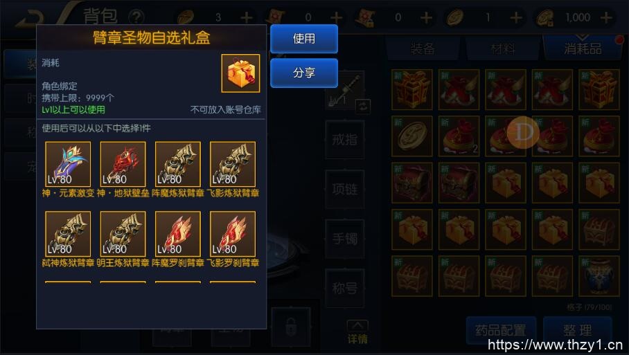629x355 pixels.
Task: Expand the 详情 details arrow
Action: [x=357, y=332]
